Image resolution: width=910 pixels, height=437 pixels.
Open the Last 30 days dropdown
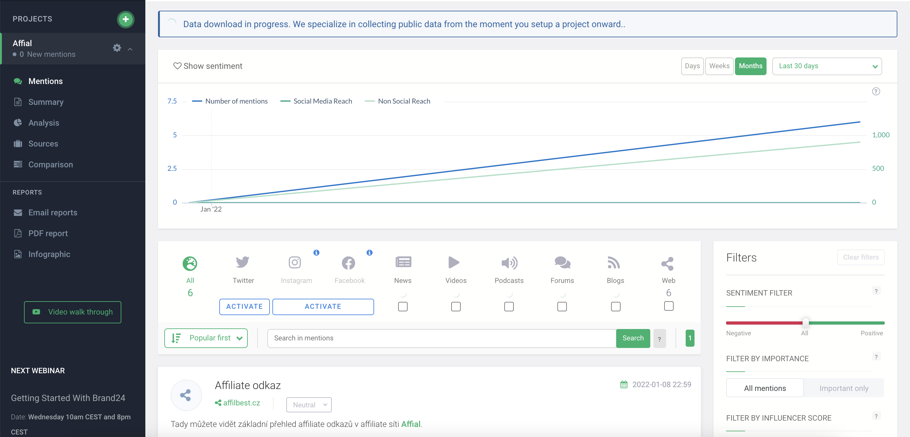pos(827,66)
